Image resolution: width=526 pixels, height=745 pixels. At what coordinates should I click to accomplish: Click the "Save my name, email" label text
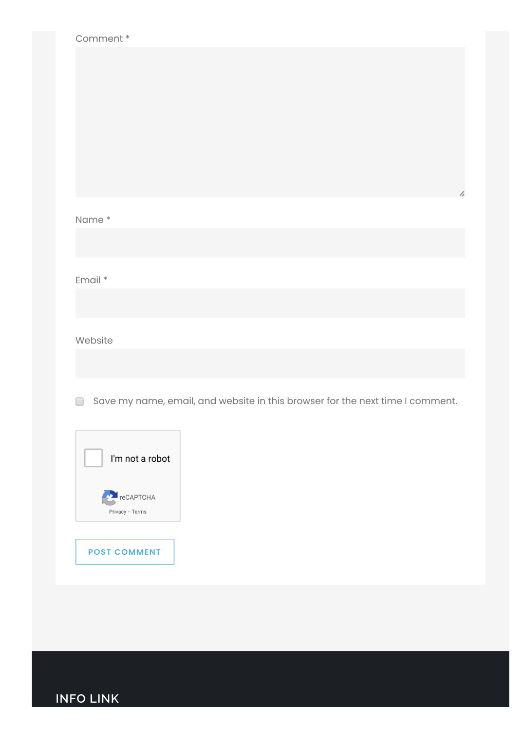(275, 401)
